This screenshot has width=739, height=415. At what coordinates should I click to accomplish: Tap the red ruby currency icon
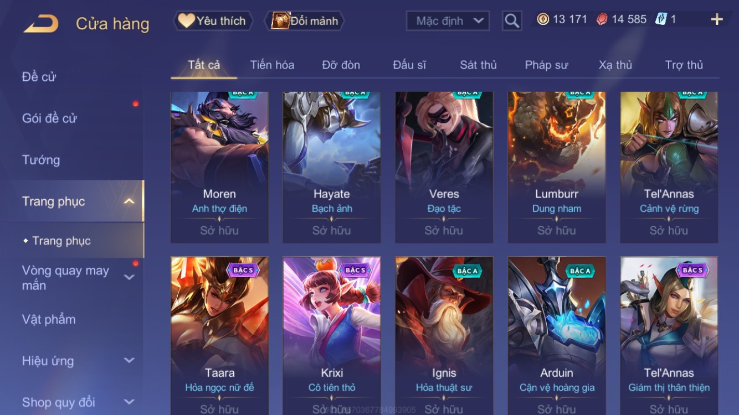602,19
